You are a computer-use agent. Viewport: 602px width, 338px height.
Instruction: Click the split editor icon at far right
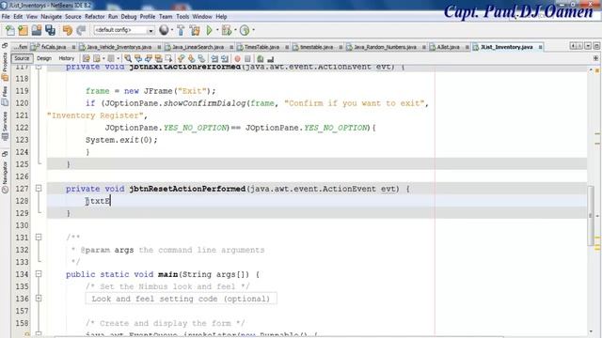point(595,58)
